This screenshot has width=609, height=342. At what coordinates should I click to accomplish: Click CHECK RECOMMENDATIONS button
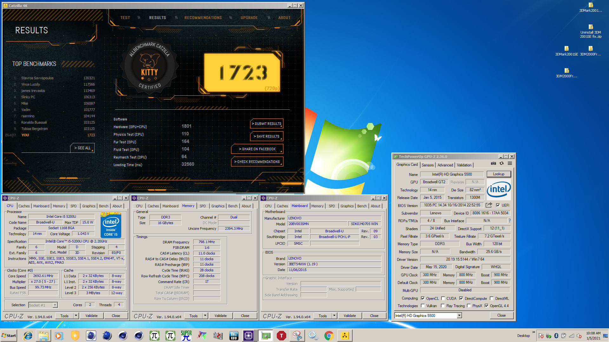257,162
